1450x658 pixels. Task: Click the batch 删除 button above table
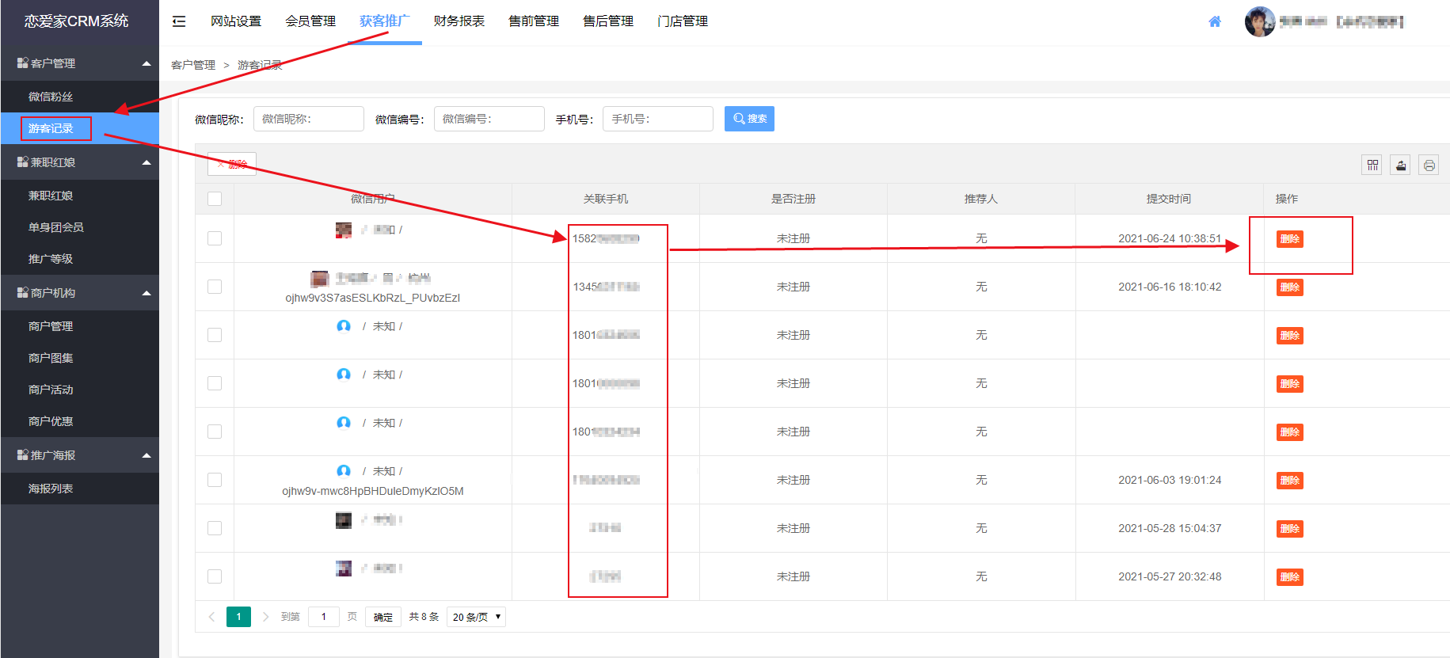click(232, 164)
